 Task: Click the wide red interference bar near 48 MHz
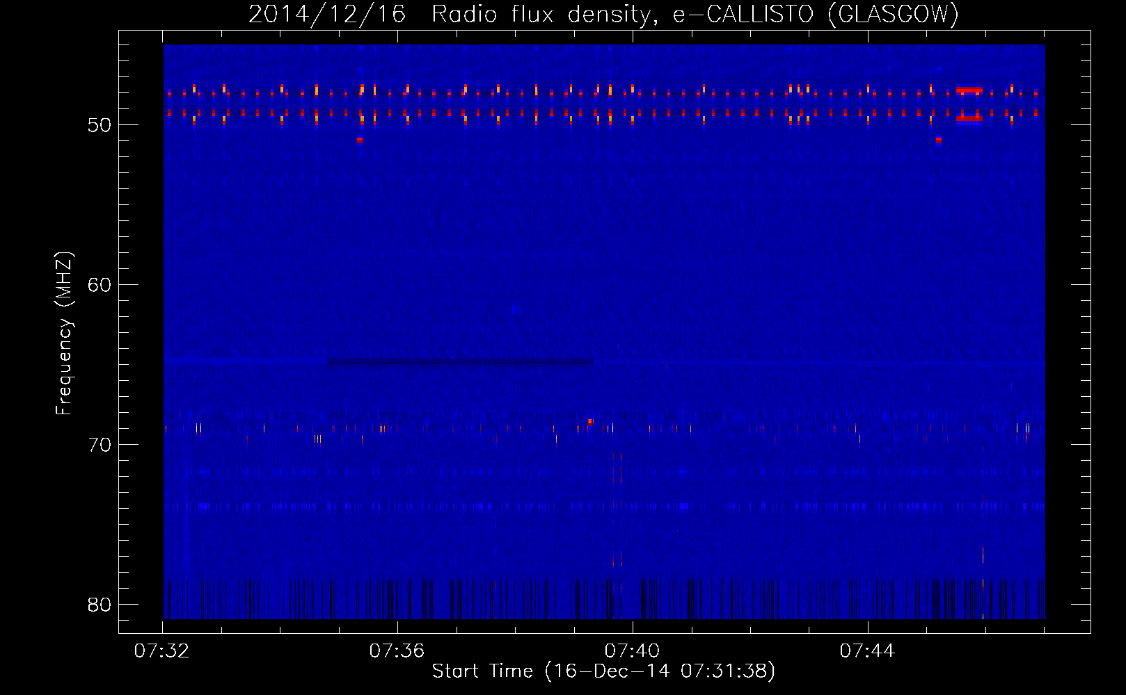969,90
